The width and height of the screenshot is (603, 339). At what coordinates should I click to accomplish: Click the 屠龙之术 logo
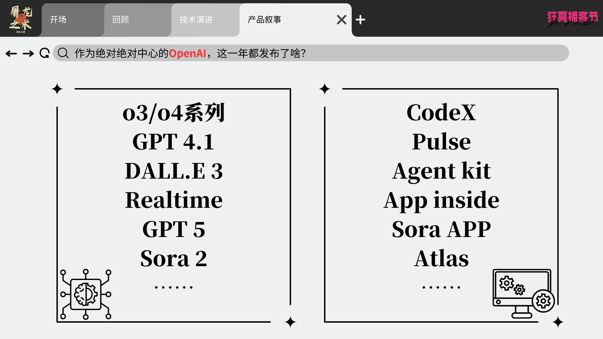click(x=21, y=19)
